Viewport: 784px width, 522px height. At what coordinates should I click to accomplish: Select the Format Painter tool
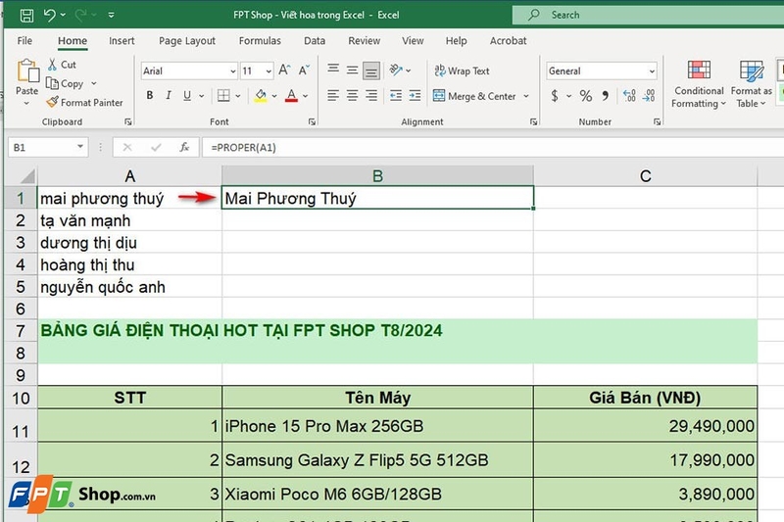click(84, 103)
